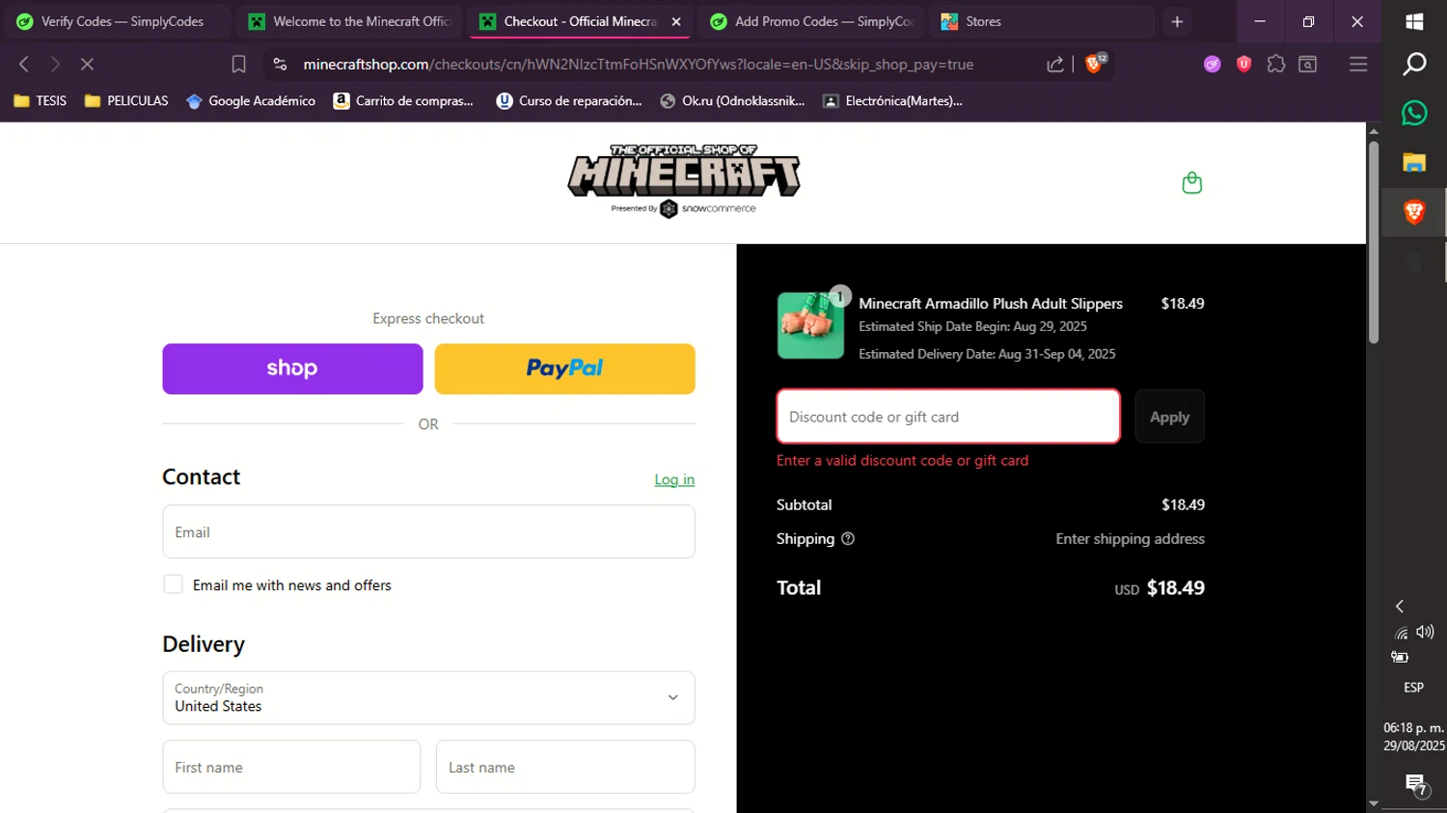Open the extensions puzzle piece menu
1447x813 pixels.
(1276, 64)
